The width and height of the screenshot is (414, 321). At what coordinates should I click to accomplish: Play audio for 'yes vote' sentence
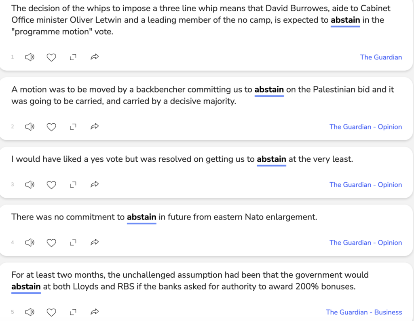(x=30, y=185)
